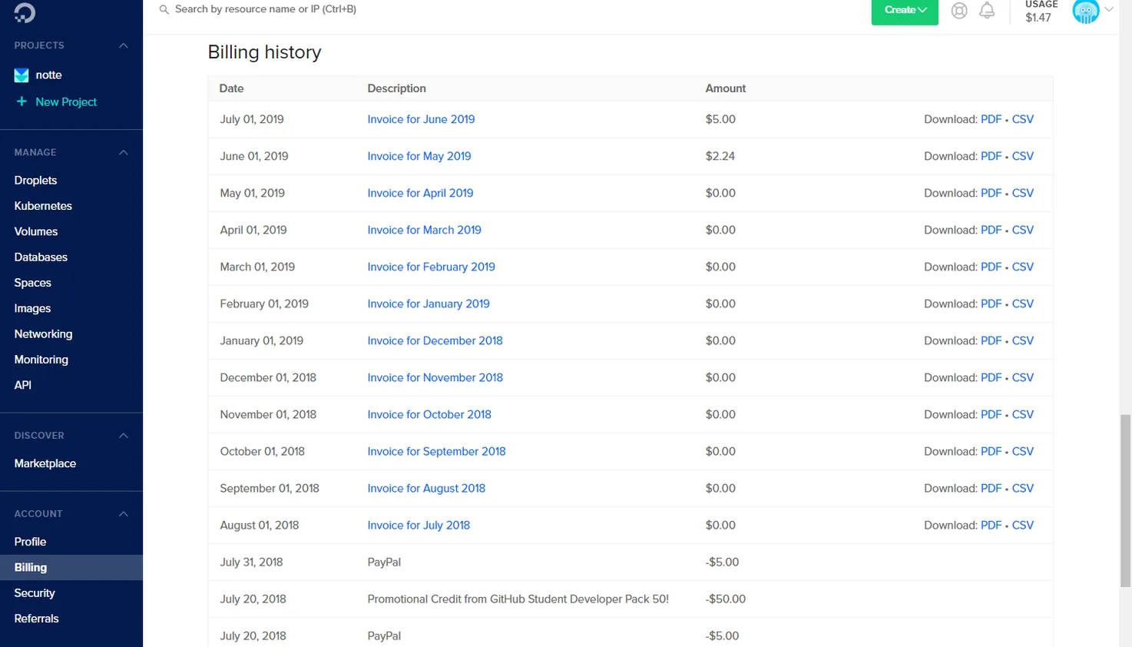Click the -$50.00 amount

[726, 599]
